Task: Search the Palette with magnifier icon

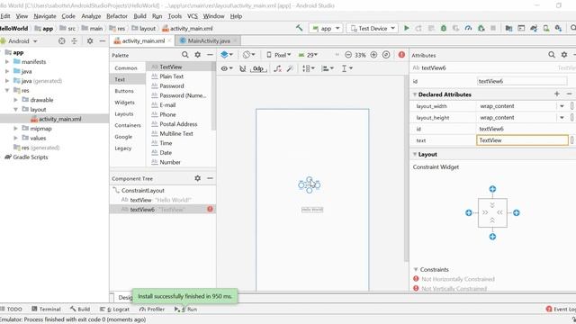Action: 185,55
